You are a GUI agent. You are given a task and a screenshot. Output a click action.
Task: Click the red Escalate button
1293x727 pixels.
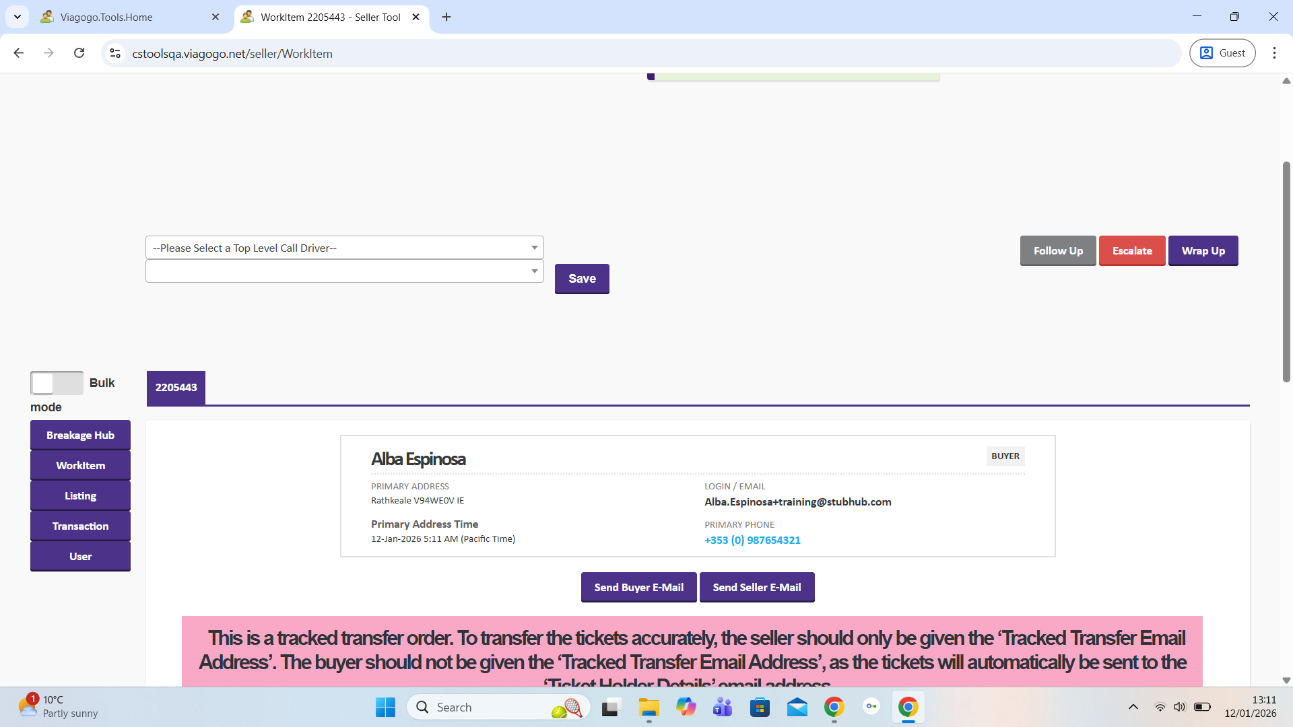tap(1131, 251)
